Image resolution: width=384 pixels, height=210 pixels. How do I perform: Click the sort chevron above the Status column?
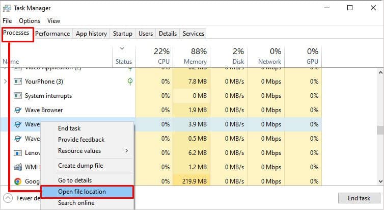(x=122, y=48)
